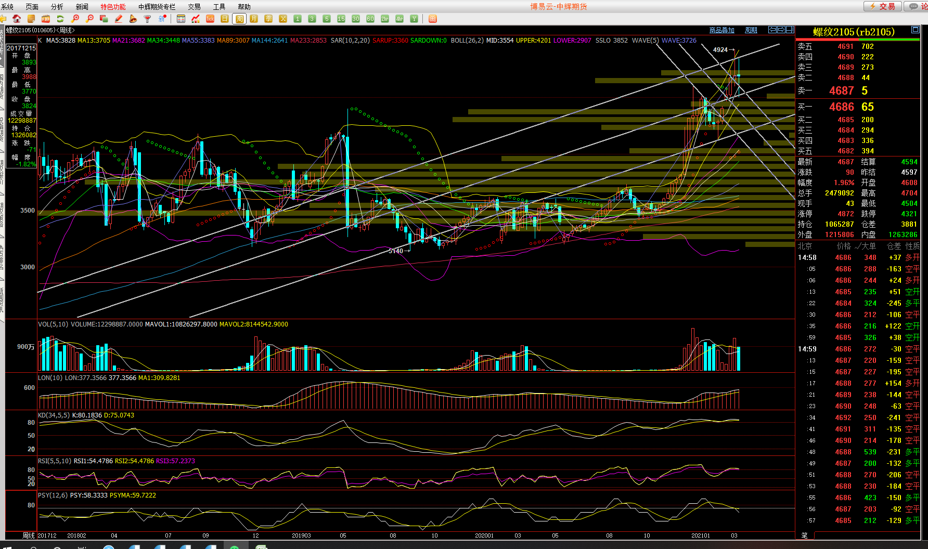Toggle the side panel layout icon

coord(790,30)
